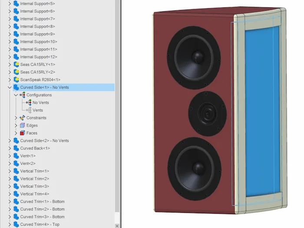The height and width of the screenshot is (228, 304).
Task: Click the yellow cube icon of Seas CA15RLY<2>
Action: tap(17, 72)
